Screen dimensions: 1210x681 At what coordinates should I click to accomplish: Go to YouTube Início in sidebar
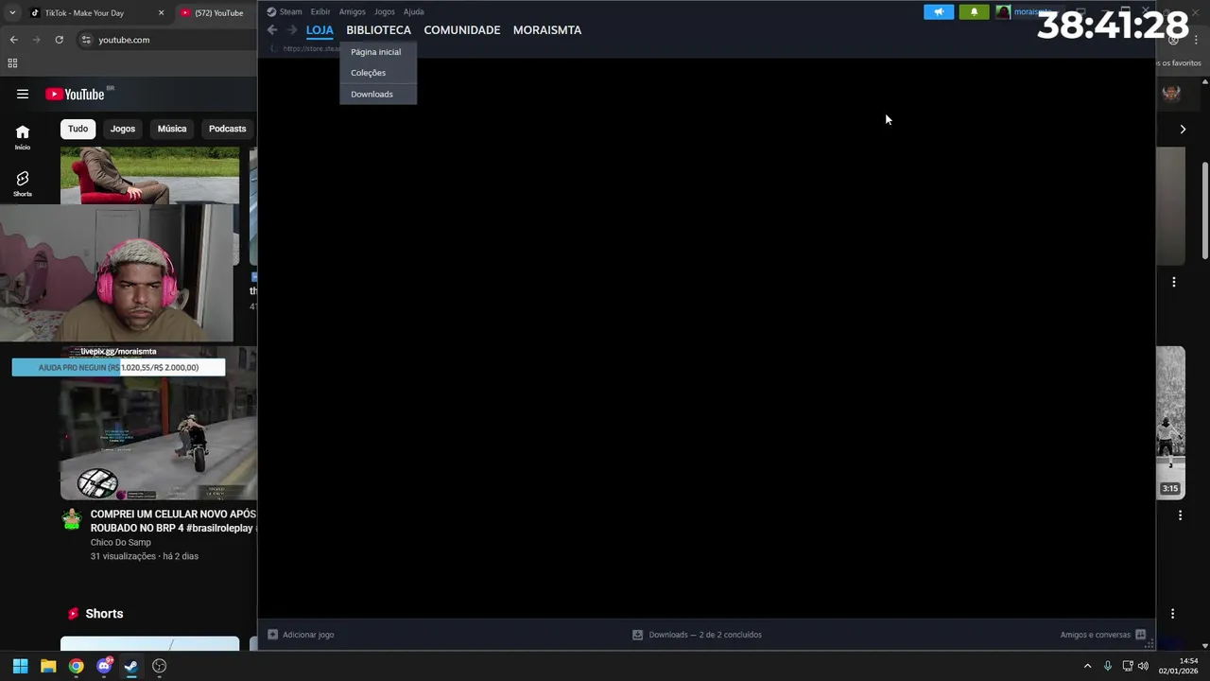[x=23, y=137]
